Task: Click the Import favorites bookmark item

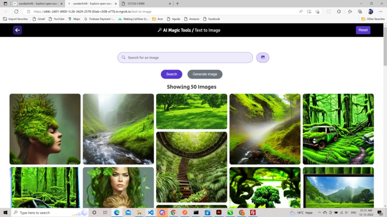Action: click(x=15, y=19)
